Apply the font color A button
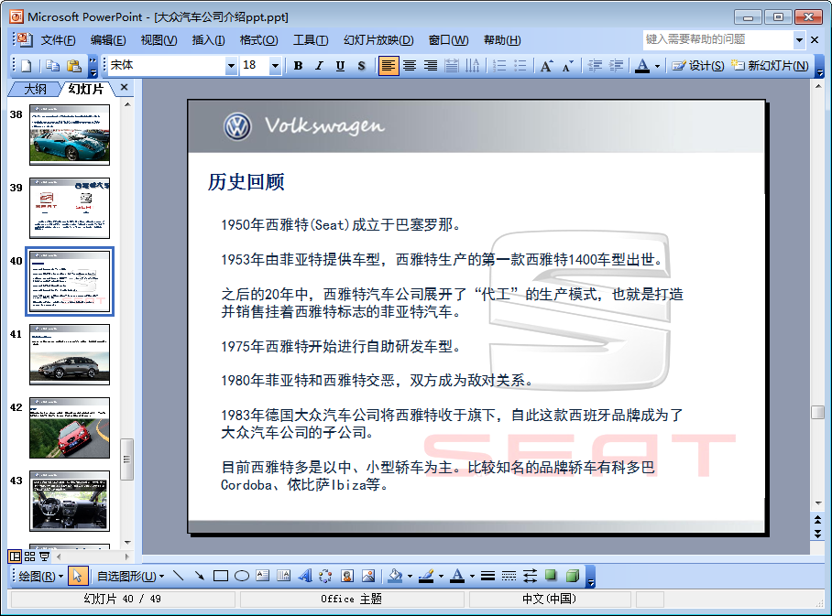The image size is (832, 616). tap(642, 66)
